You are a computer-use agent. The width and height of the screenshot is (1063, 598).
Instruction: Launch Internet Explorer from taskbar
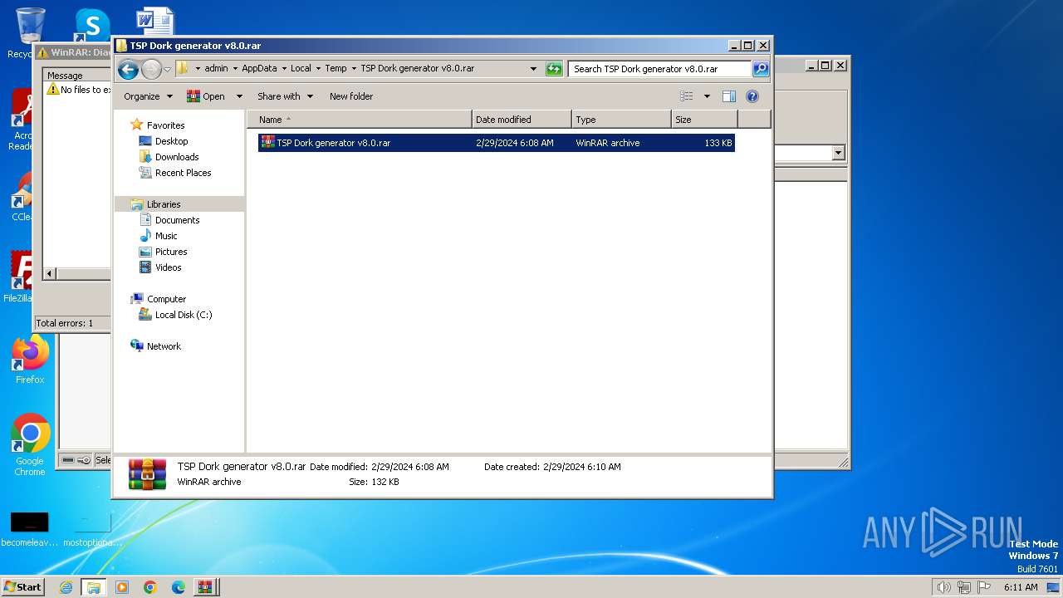pos(66,587)
